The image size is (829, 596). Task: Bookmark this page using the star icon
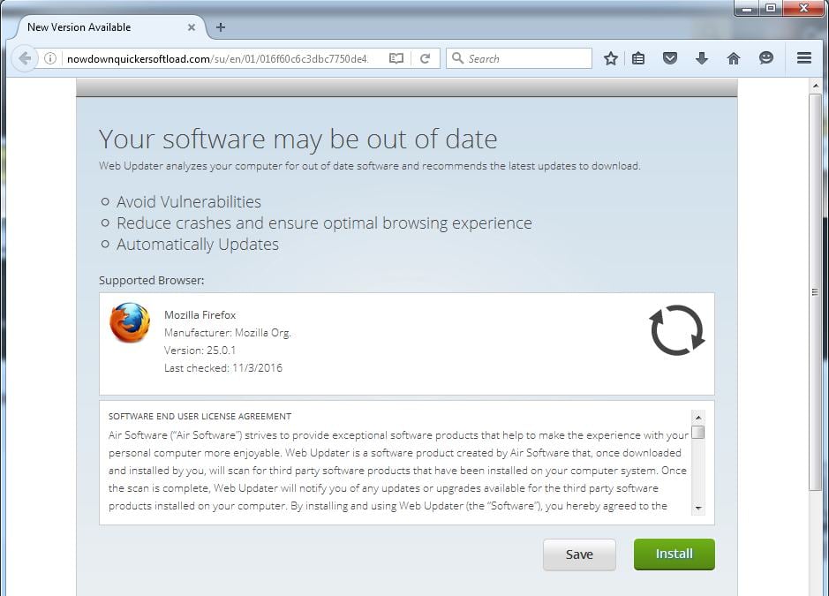pos(610,58)
